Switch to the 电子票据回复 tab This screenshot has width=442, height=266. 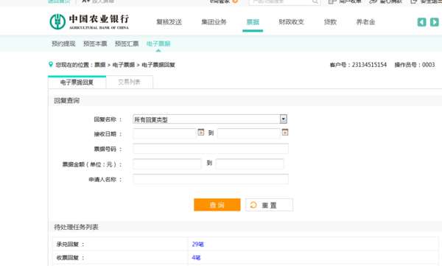[77, 83]
